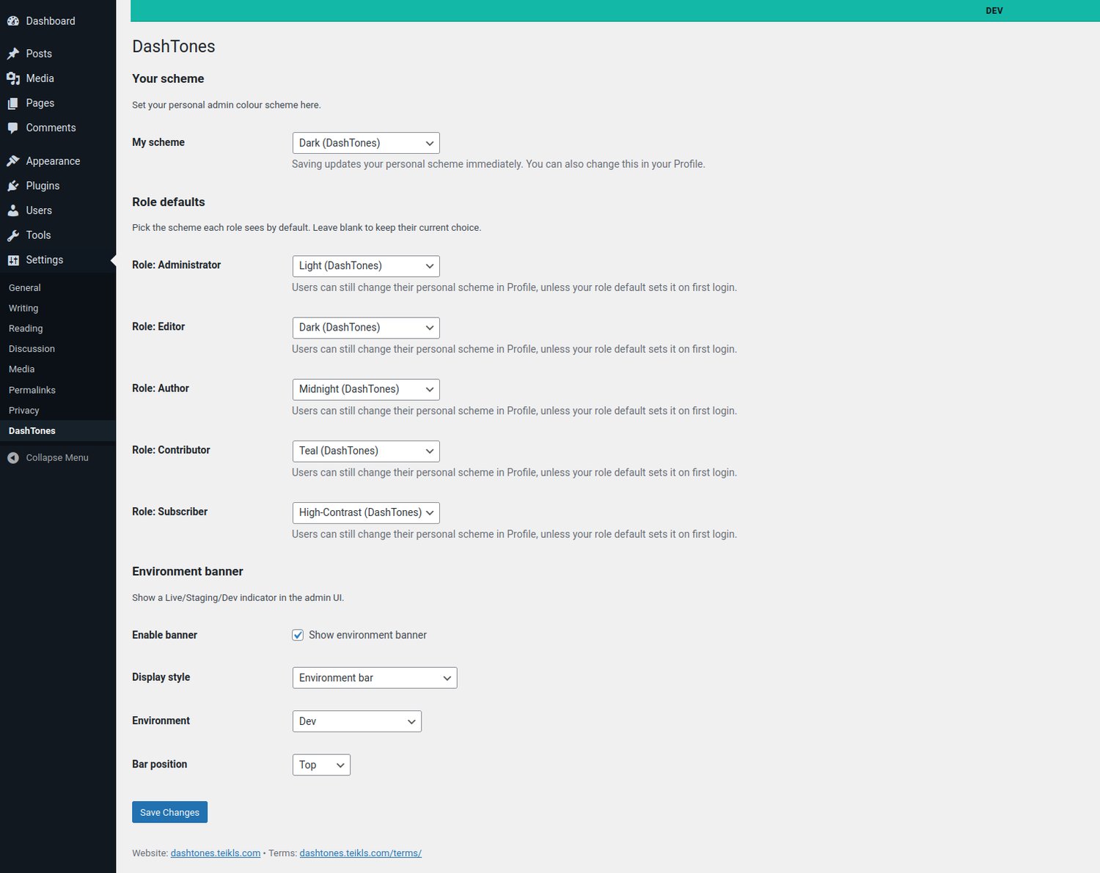Click the Comments speech bubble icon
This screenshot has height=873, width=1100.
(x=13, y=128)
